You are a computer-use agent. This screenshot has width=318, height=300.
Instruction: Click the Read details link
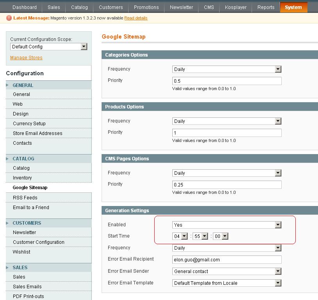tap(136, 18)
